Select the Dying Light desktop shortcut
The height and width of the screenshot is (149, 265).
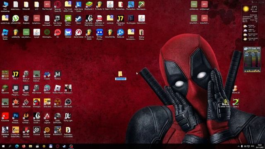[x=68, y=117]
